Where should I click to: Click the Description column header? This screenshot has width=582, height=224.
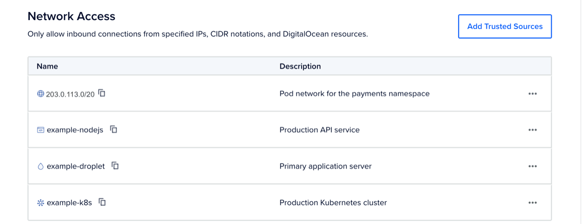[300, 66]
